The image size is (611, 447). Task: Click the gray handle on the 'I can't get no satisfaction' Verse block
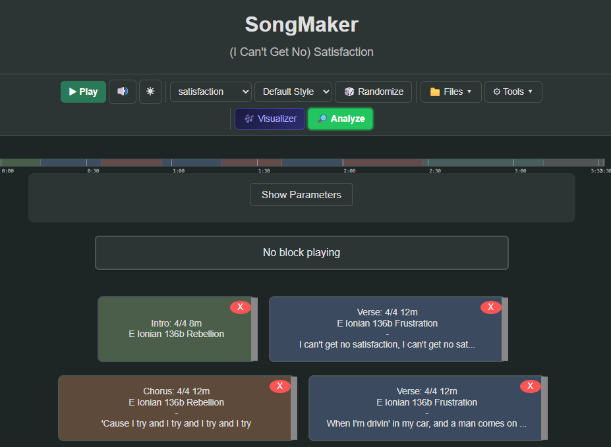tap(505, 329)
